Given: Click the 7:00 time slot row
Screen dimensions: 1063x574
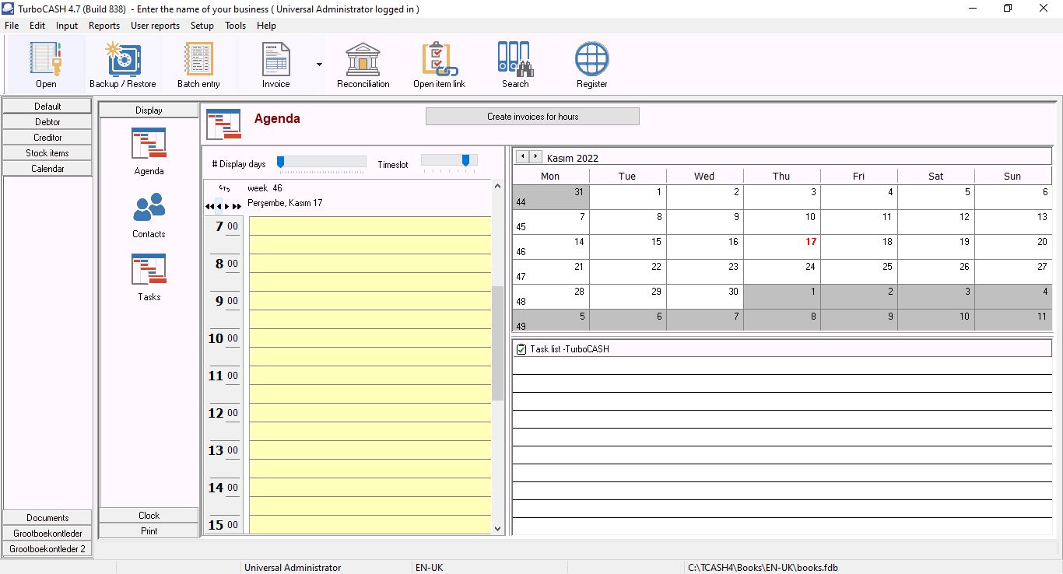Looking at the screenshot, I should (370, 226).
